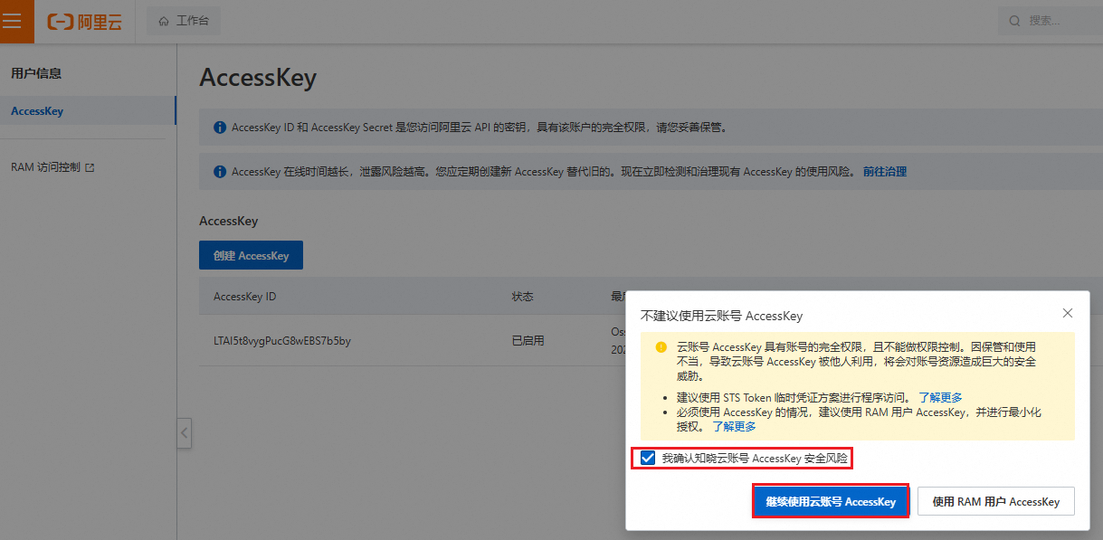Open RAM 访问控制 sidebar link
Viewport: 1103px width, 540px height.
[x=45, y=167]
